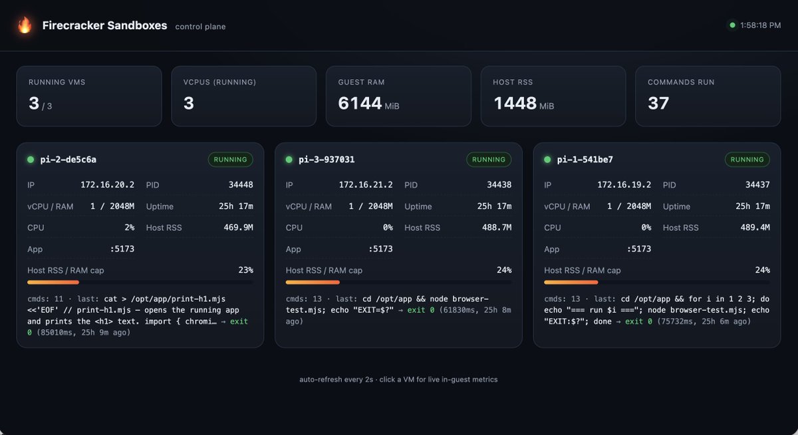The height and width of the screenshot is (435, 798).
Task: Click the Firecracker flame logo icon
Action: (x=25, y=25)
